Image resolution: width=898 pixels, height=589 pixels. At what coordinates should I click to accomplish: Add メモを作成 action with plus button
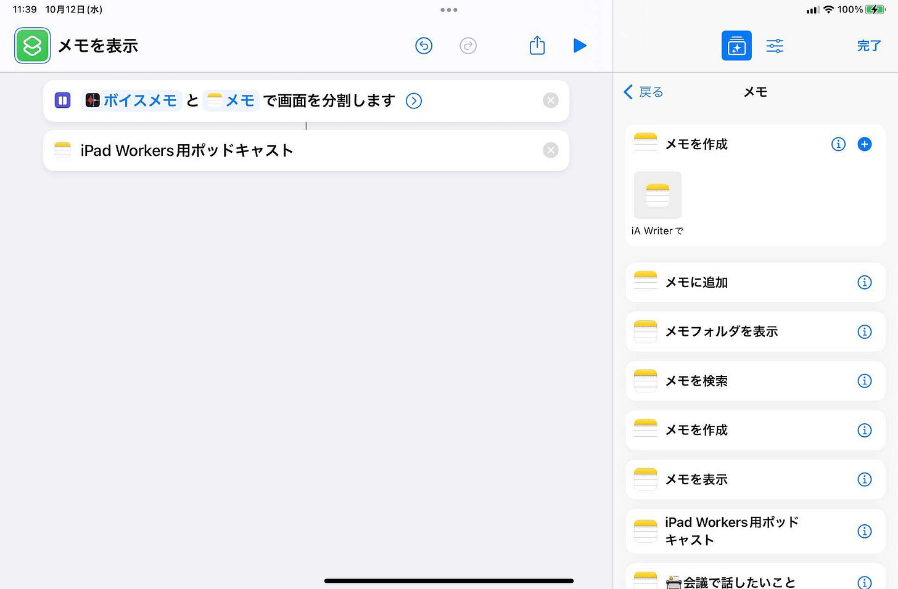[865, 144]
